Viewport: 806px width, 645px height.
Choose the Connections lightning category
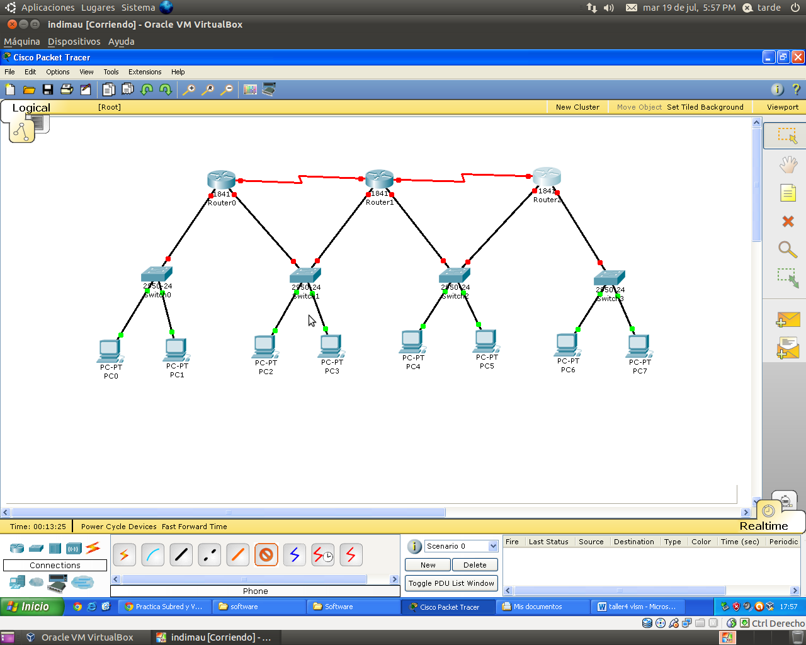click(93, 547)
